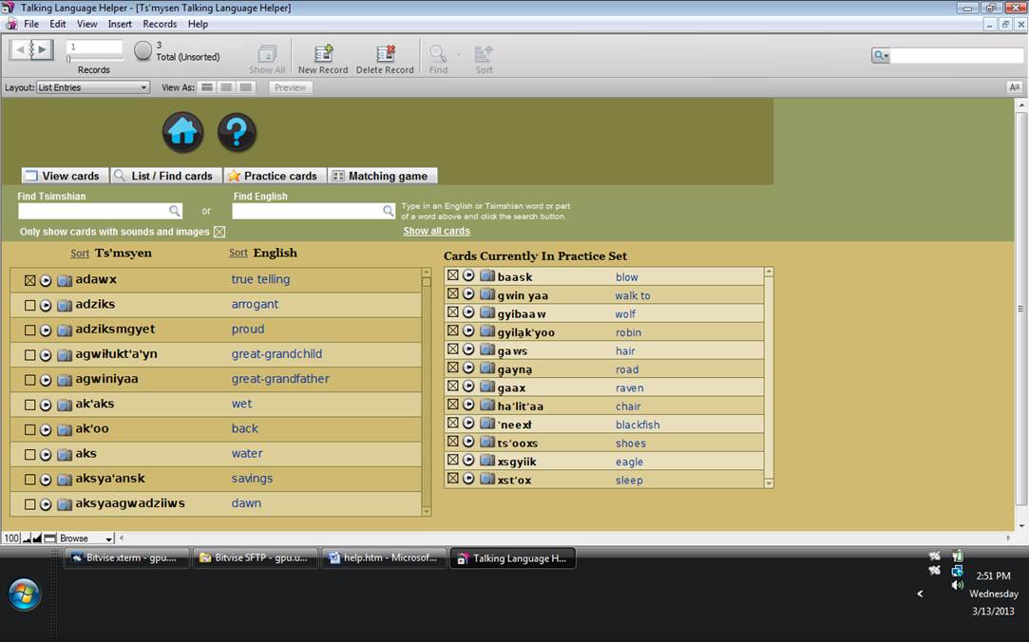Screen dimensions: 1029x642
Task: Open Bitvise SFTP taskbar item
Action: click(x=255, y=558)
